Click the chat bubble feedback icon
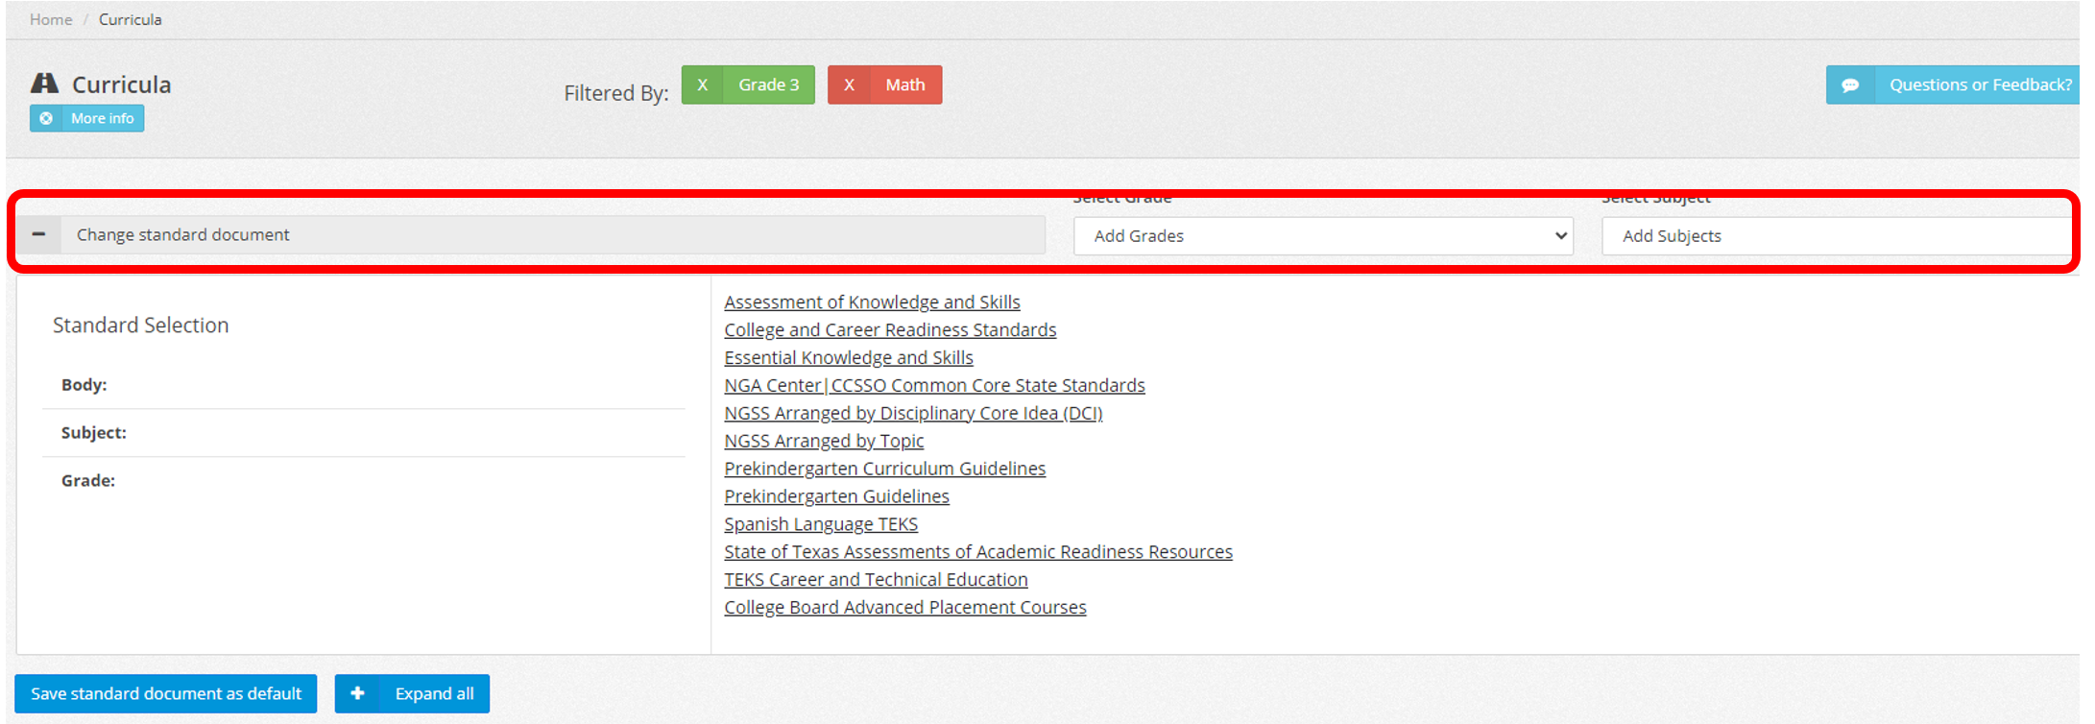This screenshot has width=2095, height=724. click(x=1850, y=85)
